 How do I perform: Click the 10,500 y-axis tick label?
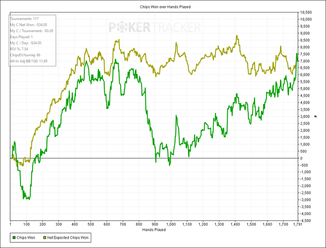[306, 13]
